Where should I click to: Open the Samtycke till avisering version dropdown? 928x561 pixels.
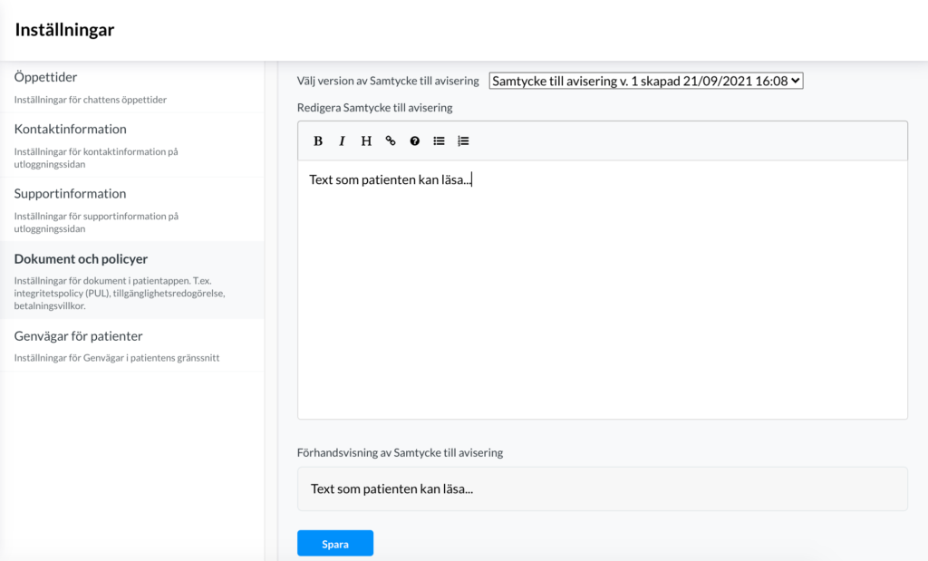point(645,81)
